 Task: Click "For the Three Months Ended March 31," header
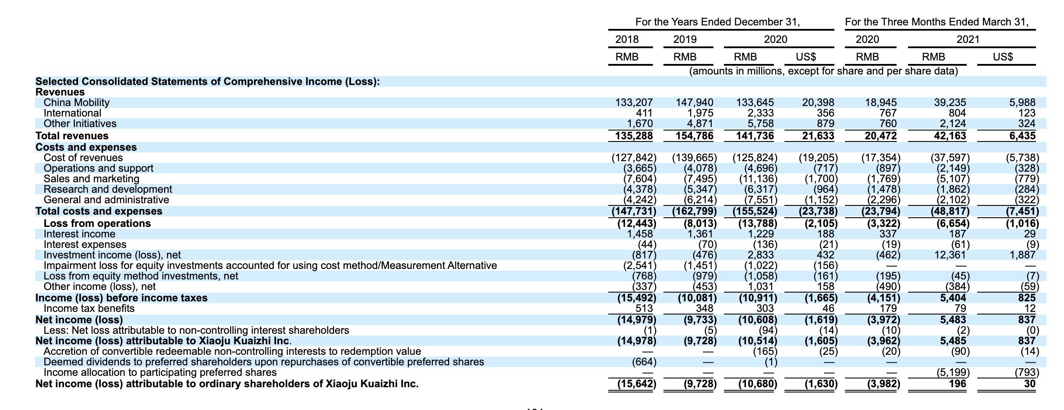pos(937,22)
